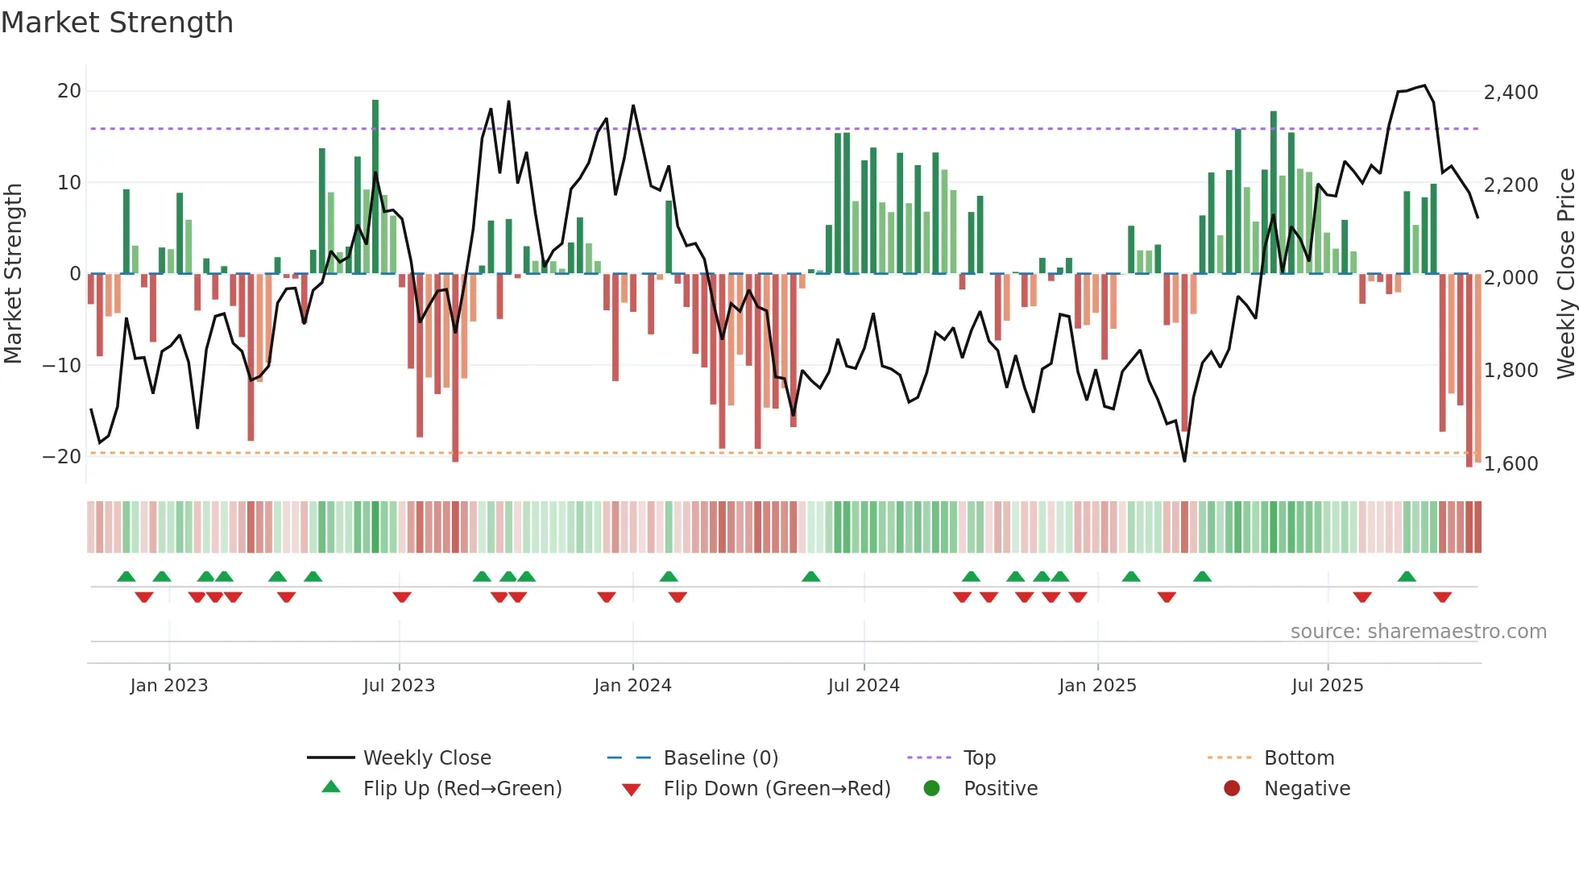Toggle the Weekly Close legend label

click(x=427, y=757)
